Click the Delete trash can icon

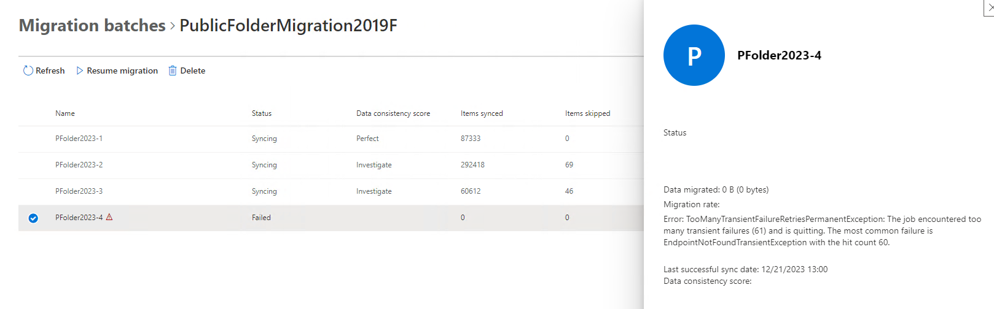tap(173, 71)
